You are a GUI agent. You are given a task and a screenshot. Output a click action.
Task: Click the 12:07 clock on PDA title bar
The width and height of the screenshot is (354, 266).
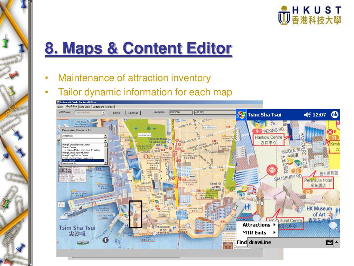pos(319,115)
